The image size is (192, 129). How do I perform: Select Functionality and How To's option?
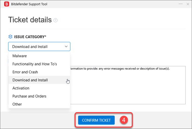pos(39,64)
